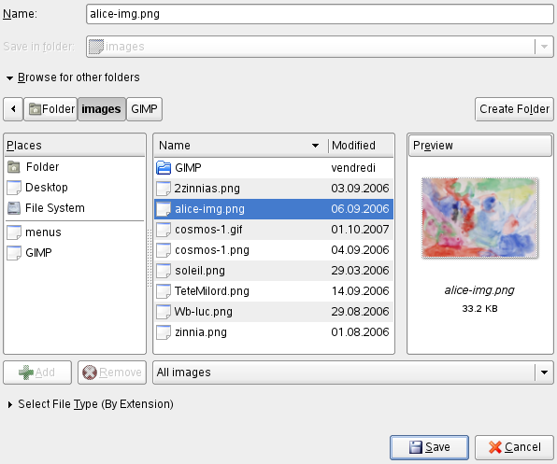Click the 01.10.2007 date cell
This screenshot has height=464, width=557.
point(360,230)
